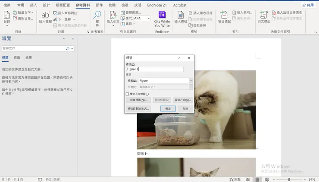
Task: Collapse the ribbon with the chevron
Action: click(x=316, y=32)
